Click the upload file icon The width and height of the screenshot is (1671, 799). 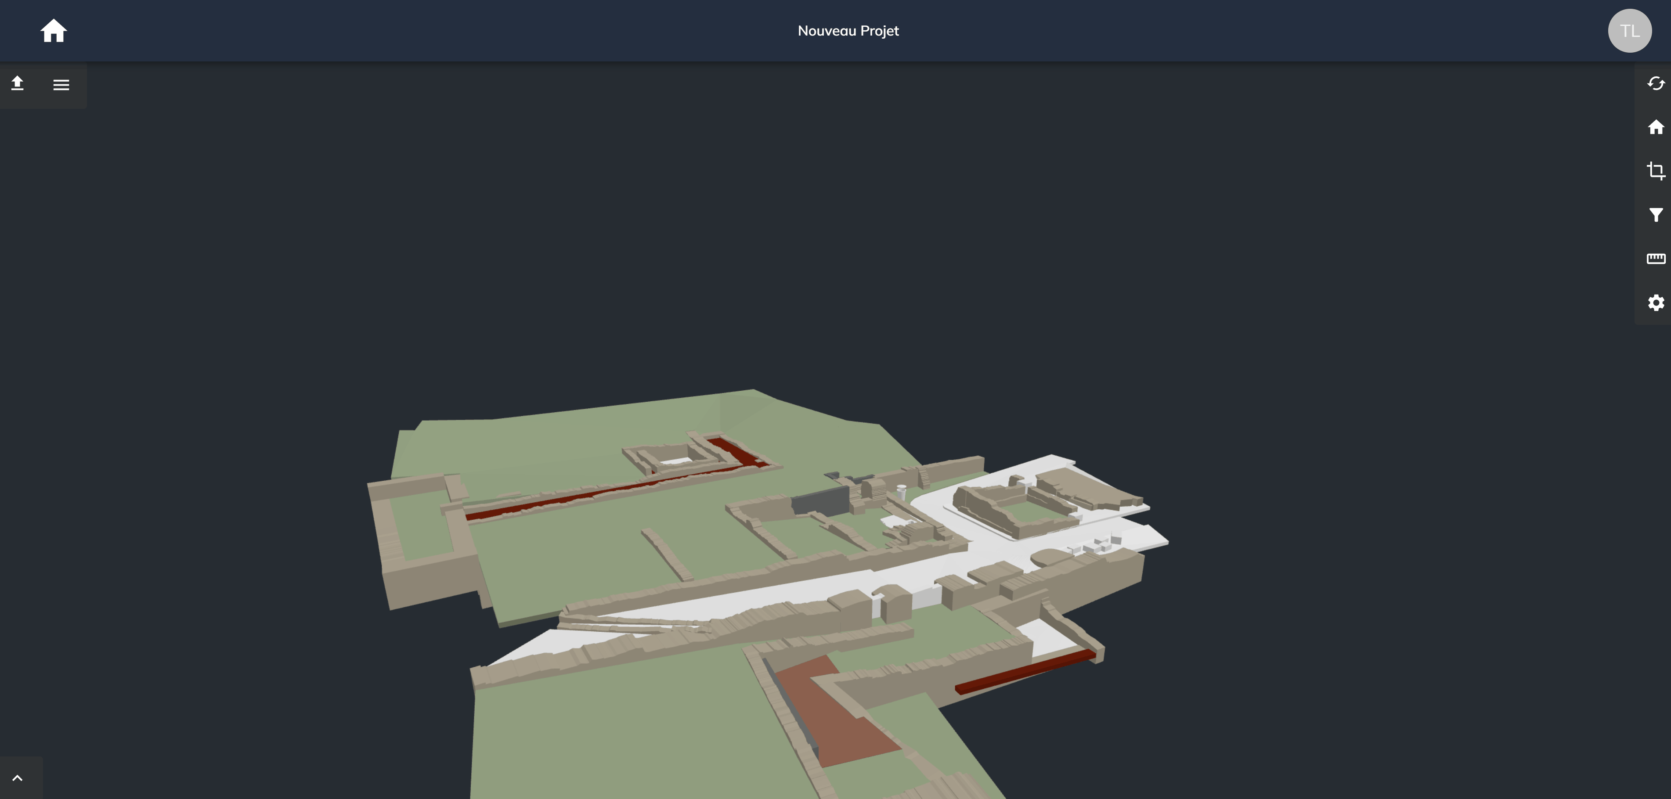[x=18, y=84]
